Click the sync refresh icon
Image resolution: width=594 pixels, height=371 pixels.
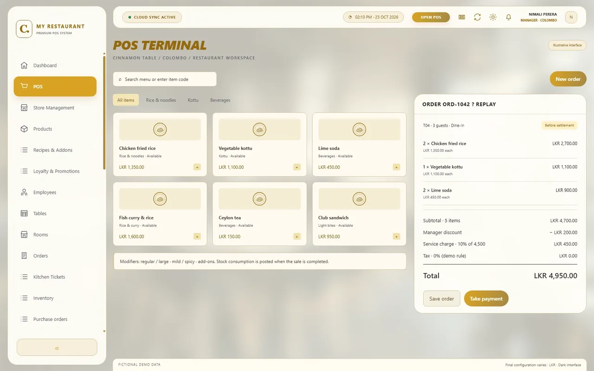pos(477,17)
